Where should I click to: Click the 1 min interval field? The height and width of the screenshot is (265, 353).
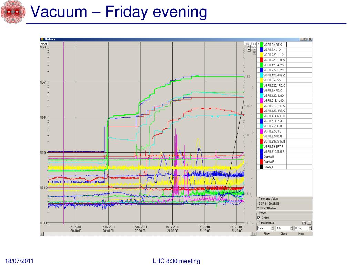coord(264,228)
